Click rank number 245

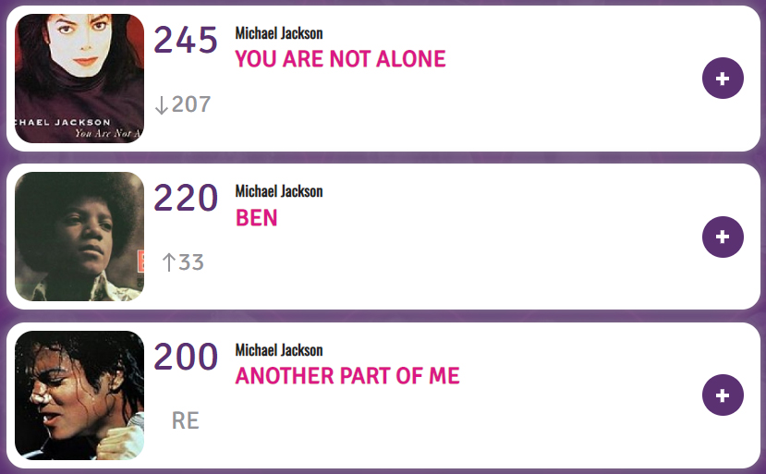click(186, 40)
